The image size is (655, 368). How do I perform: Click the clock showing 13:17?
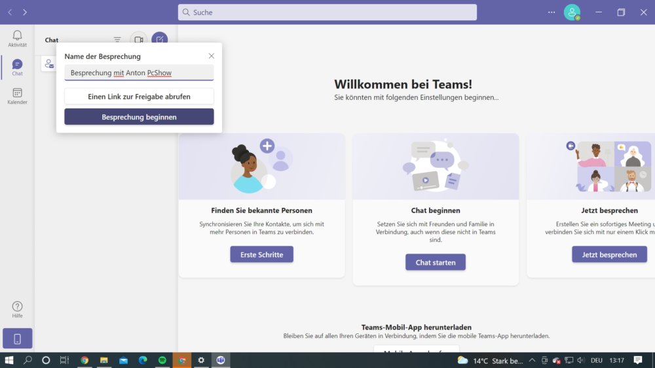[616, 360]
